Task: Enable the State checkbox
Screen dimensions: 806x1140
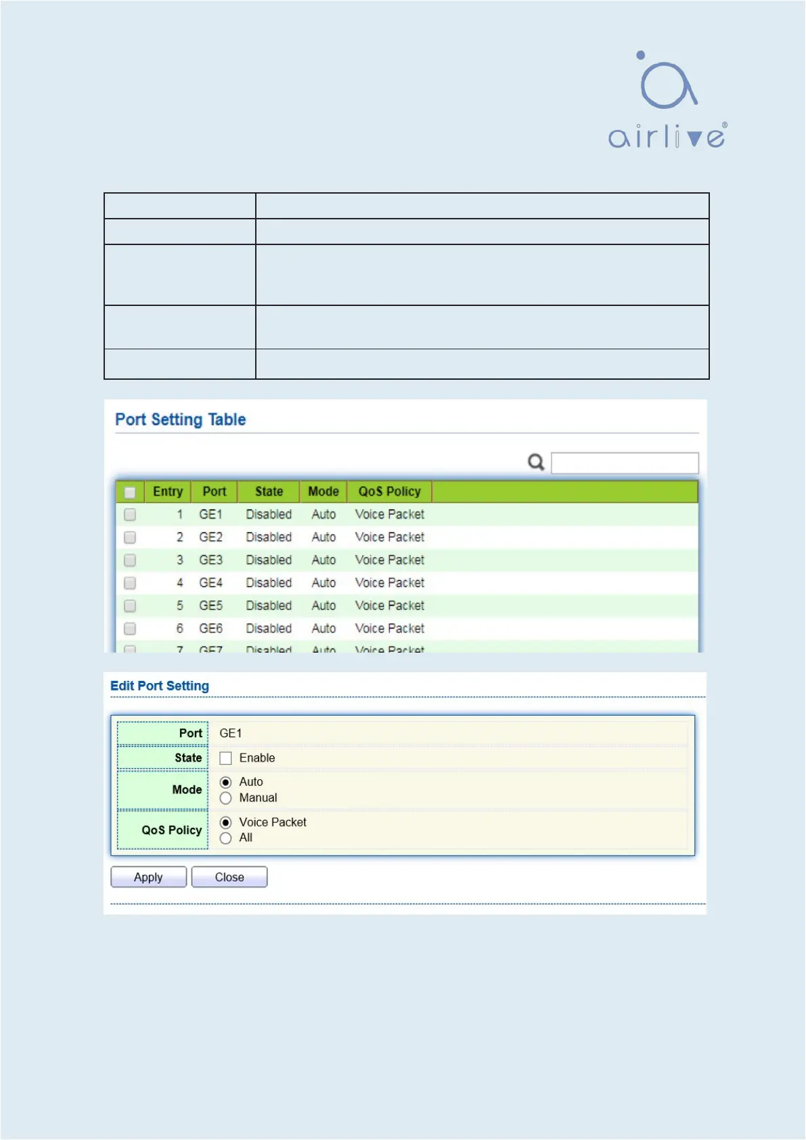Action: [226, 758]
